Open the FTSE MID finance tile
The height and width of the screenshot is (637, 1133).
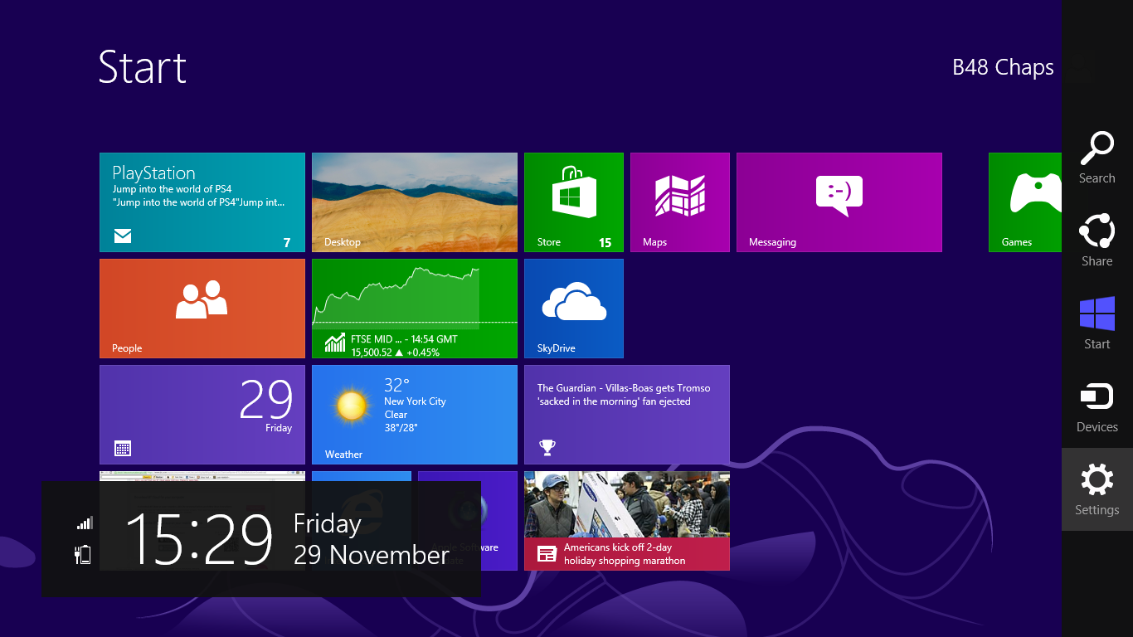point(415,309)
